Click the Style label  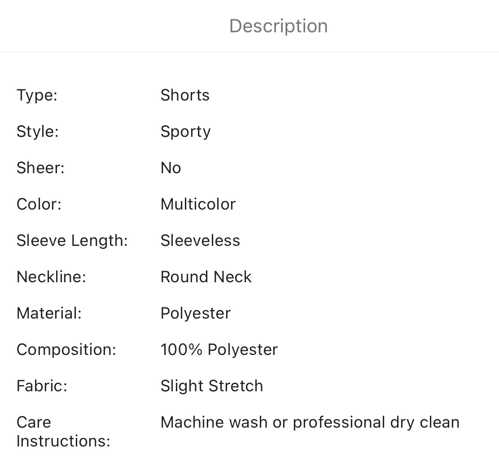(x=38, y=131)
